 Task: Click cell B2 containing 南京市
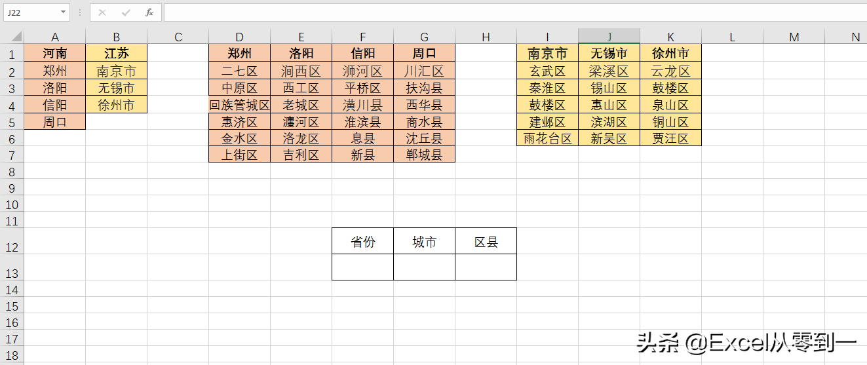point(116,71)
